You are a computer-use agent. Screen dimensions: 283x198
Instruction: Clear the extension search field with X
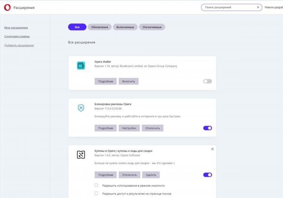coord(258,7)
